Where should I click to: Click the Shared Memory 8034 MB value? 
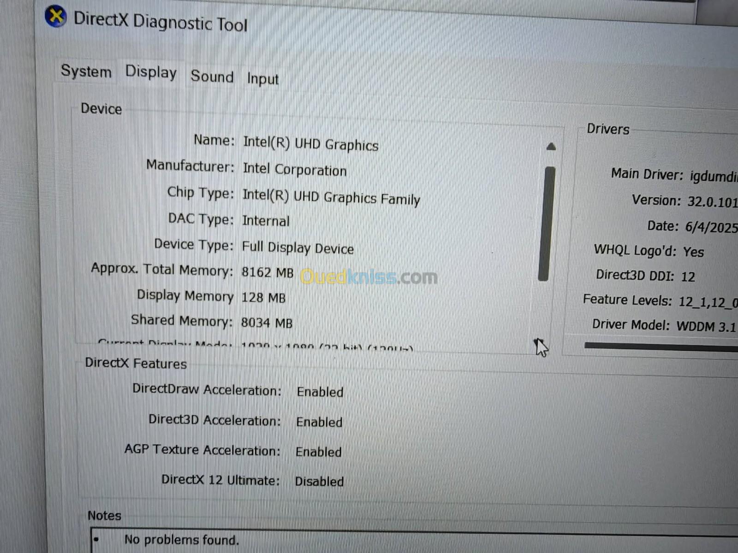tap(267, 323)
